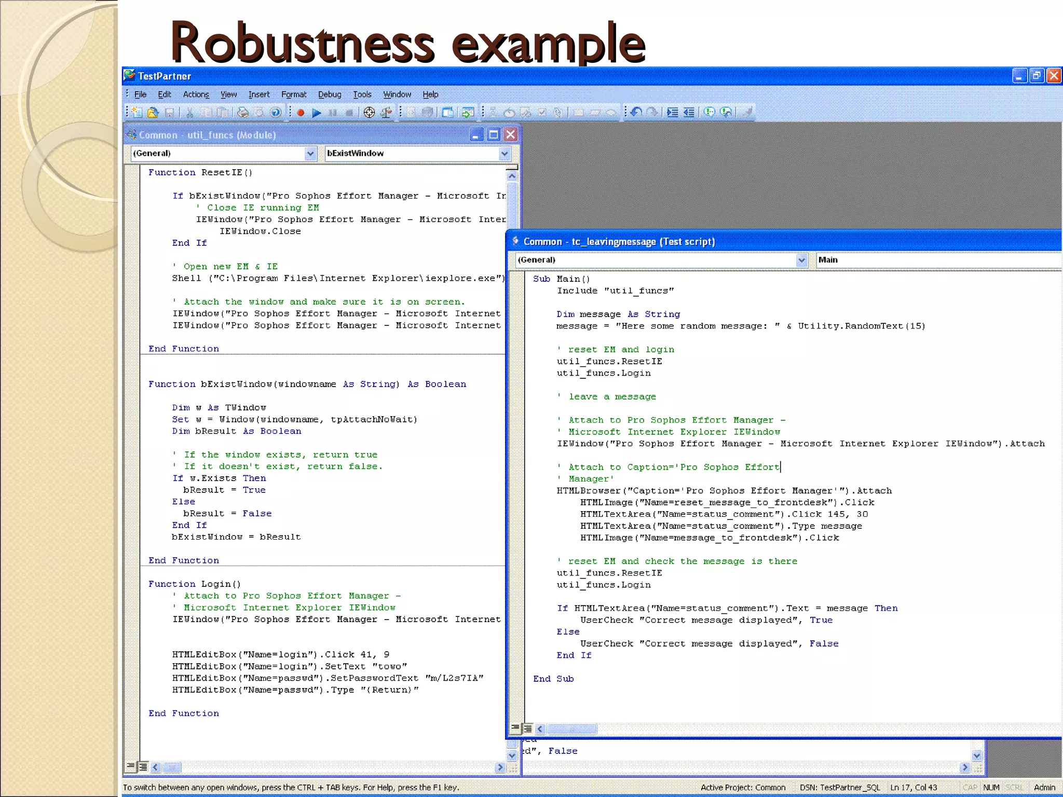Viewport: 1063px width, 797px height.
Task: Start recording with the red Record button
Action: (300, 113)
